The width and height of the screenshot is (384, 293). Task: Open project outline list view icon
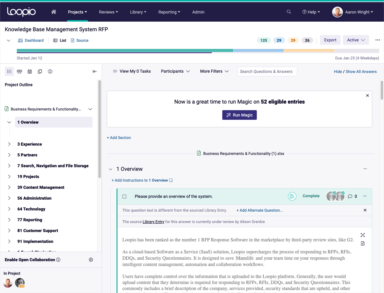point(9,71)
